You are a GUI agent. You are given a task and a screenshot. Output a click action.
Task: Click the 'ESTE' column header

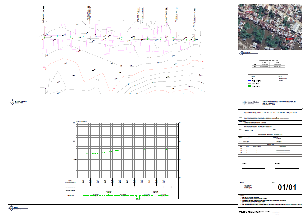[x=277, y=63]
